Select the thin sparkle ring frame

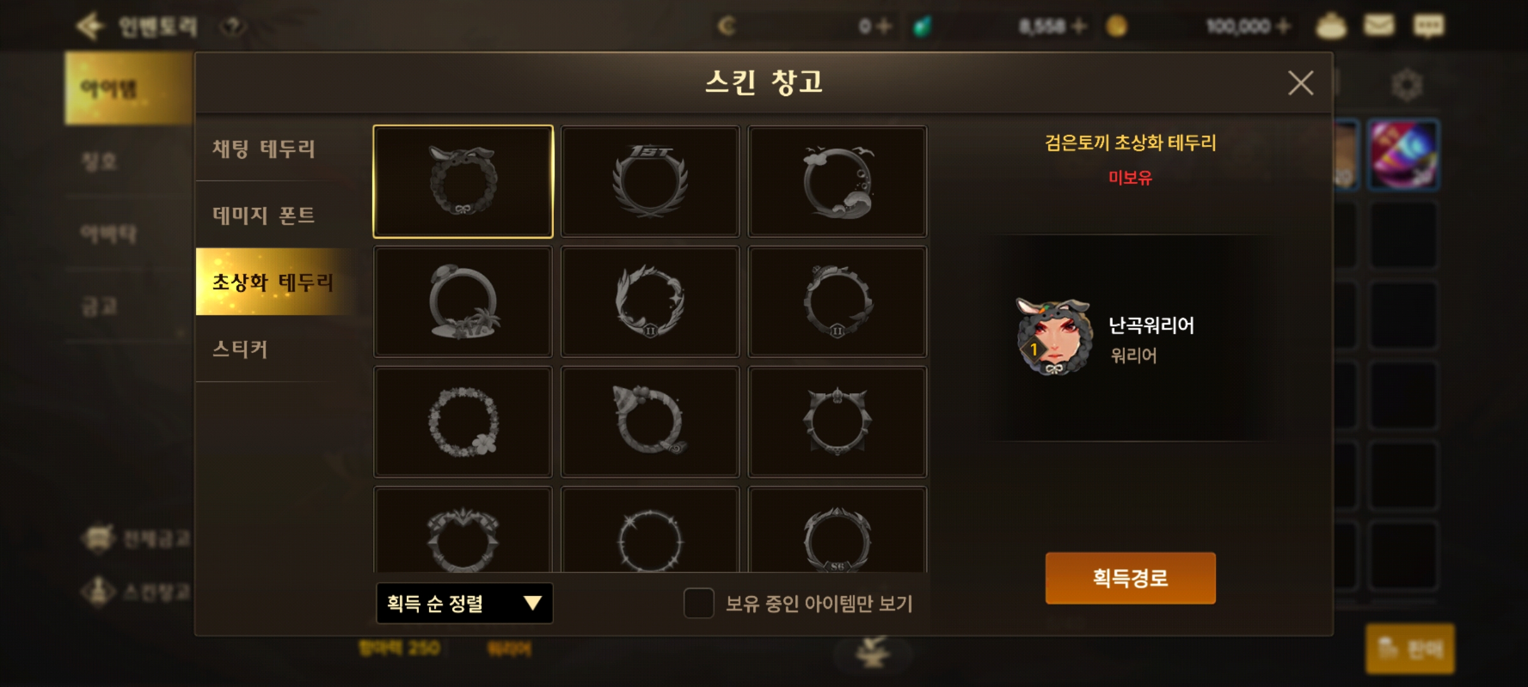click(650, 530)
